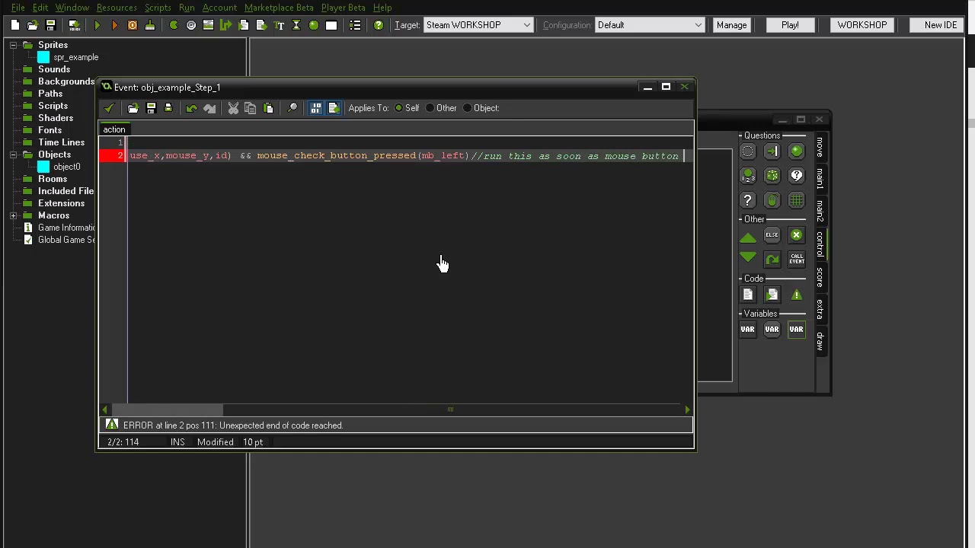Image resolution: width=975 pixels, height=548 pixels.
Task: Click the Manage button
Action: pyautogui.click(x=731, y=25)
